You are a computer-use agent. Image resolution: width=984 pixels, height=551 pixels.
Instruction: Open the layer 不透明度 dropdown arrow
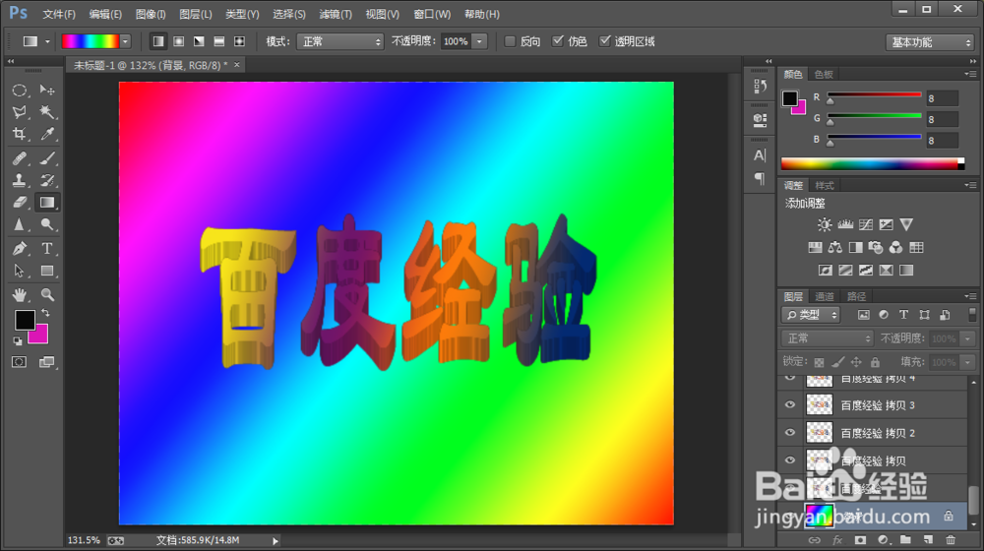[x=967, y=338]
